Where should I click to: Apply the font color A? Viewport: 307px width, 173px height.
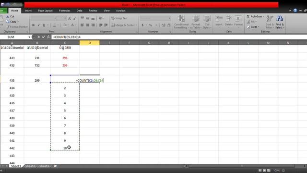(72, 25)
